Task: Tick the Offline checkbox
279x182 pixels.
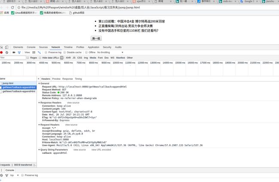Action: coord(86,52)
